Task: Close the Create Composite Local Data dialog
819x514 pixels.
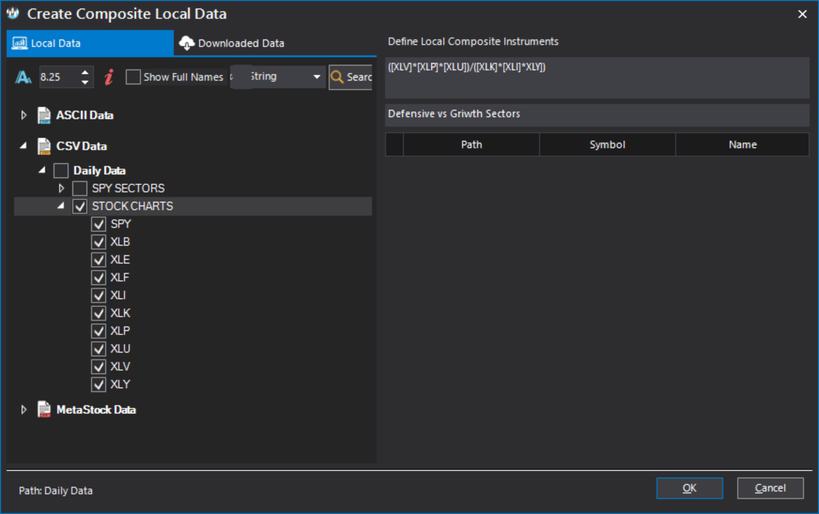Action: tap(802, 14)
